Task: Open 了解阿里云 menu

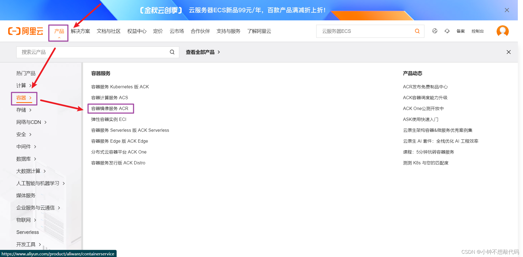Action: (x=259, y=31)
